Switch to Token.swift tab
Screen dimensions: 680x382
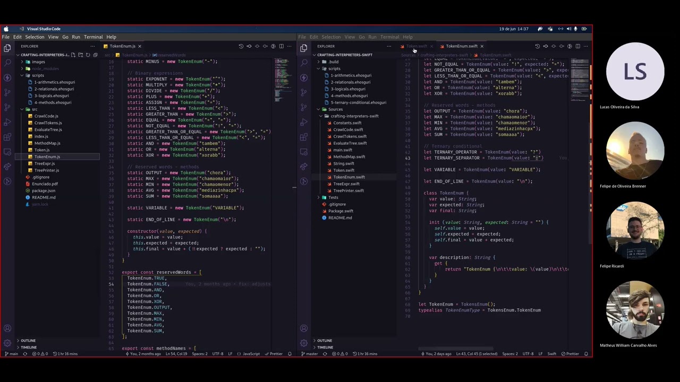pyautogui.click(x=416, y=46)
